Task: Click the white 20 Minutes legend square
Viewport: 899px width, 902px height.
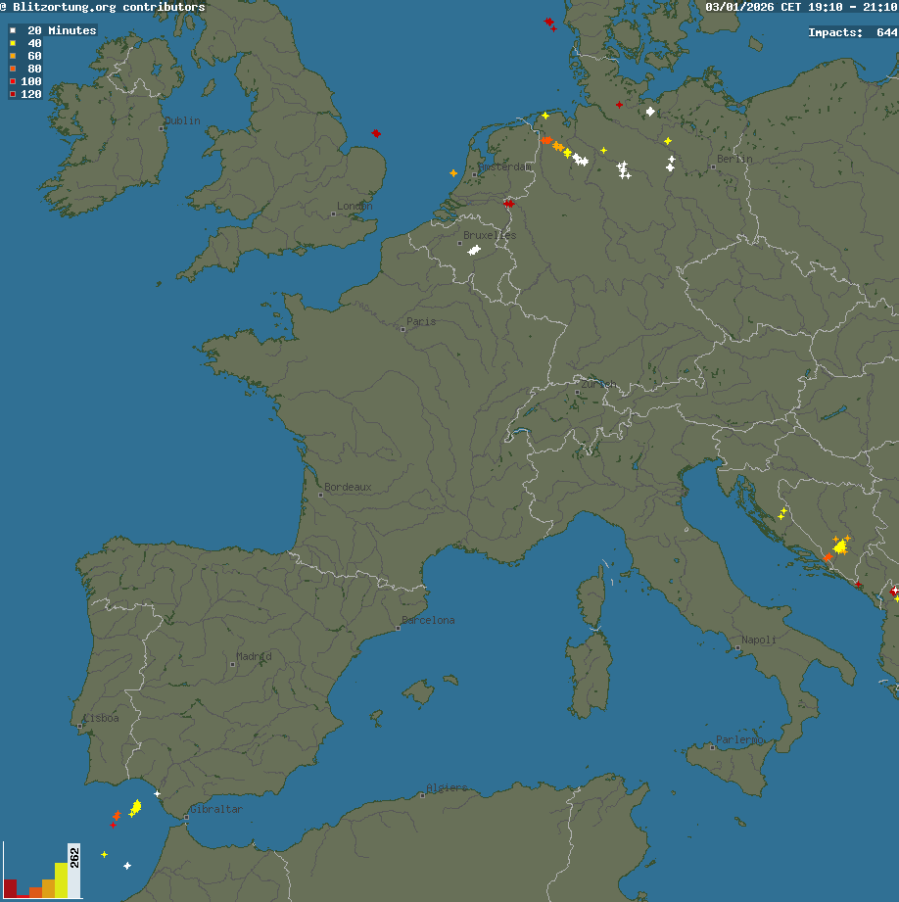Action: coord(13,30)
